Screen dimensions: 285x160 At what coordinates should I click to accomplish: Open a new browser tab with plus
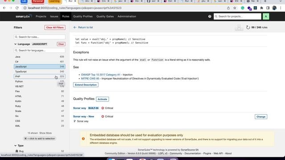point(265,1)
